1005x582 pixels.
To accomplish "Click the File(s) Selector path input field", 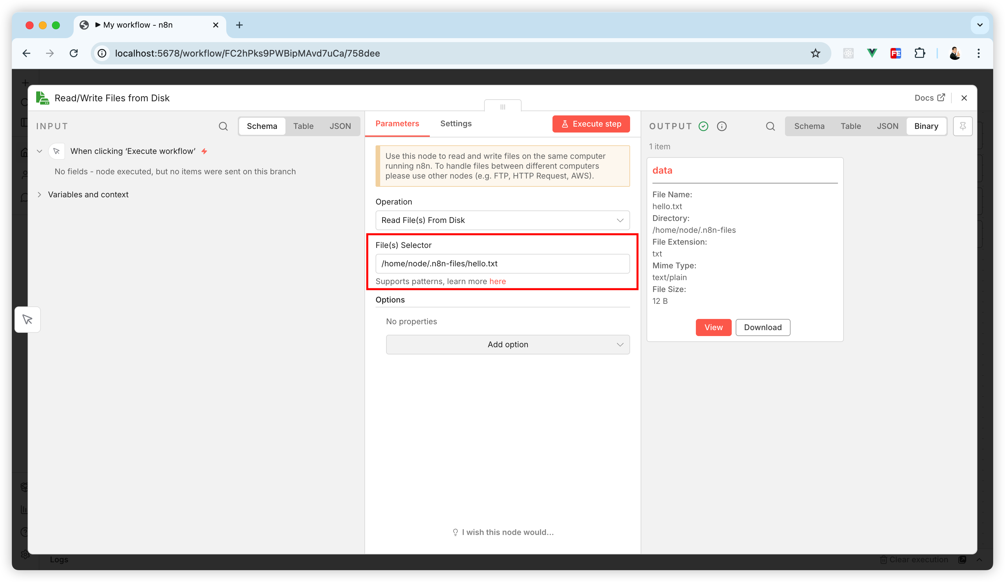I will tap(502, 263).
